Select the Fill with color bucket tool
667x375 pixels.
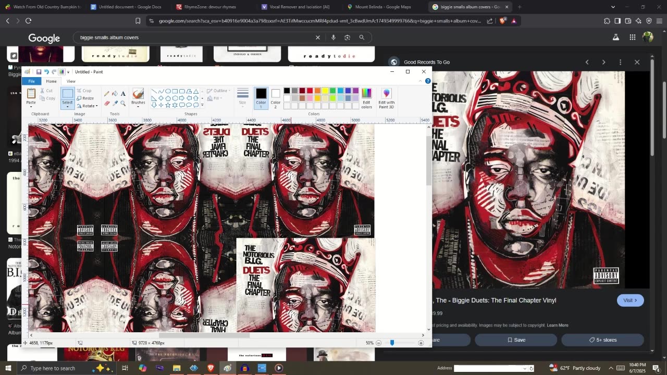pos(115,94)
